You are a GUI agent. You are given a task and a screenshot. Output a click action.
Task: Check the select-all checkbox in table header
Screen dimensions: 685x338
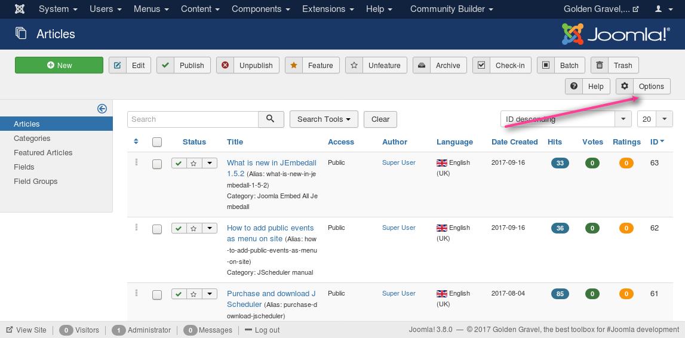157,142
